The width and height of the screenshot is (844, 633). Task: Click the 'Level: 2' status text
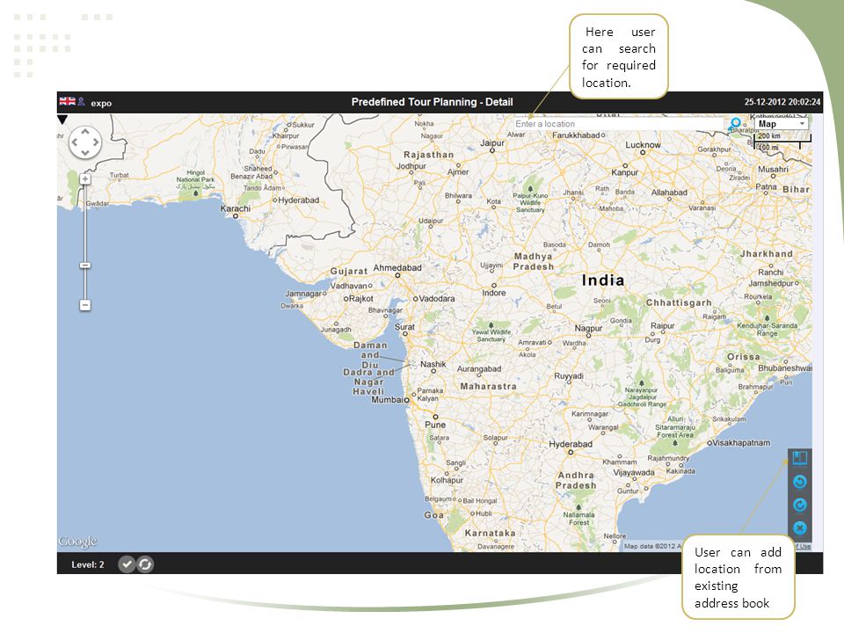point(88,564)
